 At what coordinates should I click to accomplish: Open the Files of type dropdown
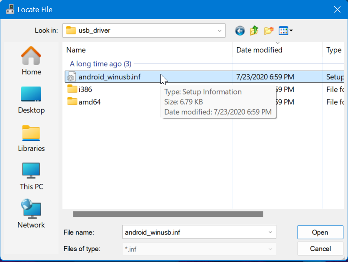pos(270,249)
